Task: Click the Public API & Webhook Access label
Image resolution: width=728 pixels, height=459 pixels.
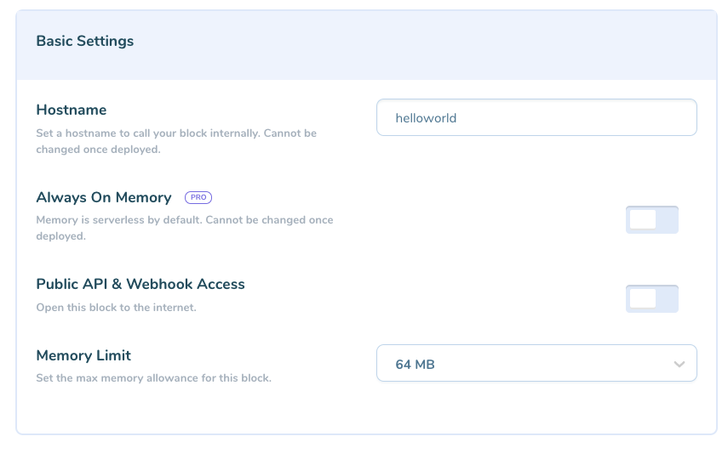Action: (x=140, y=284)
